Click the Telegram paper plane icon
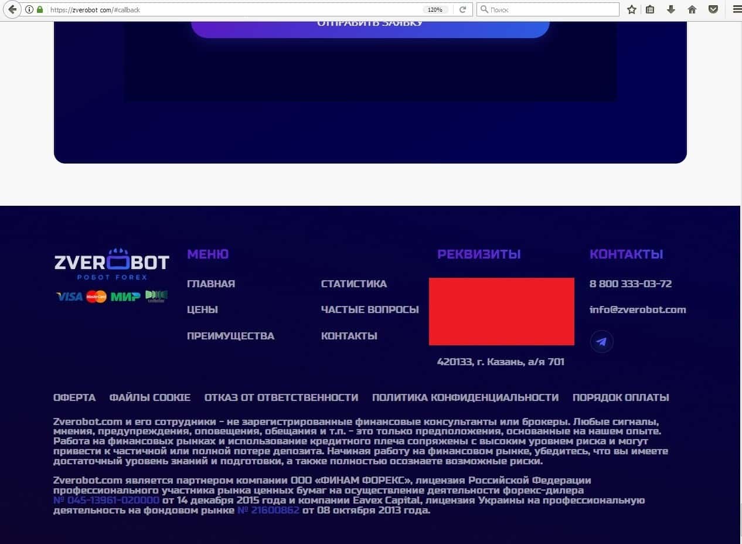The height and width of the screenshot is (544, 742). (601, 341)
